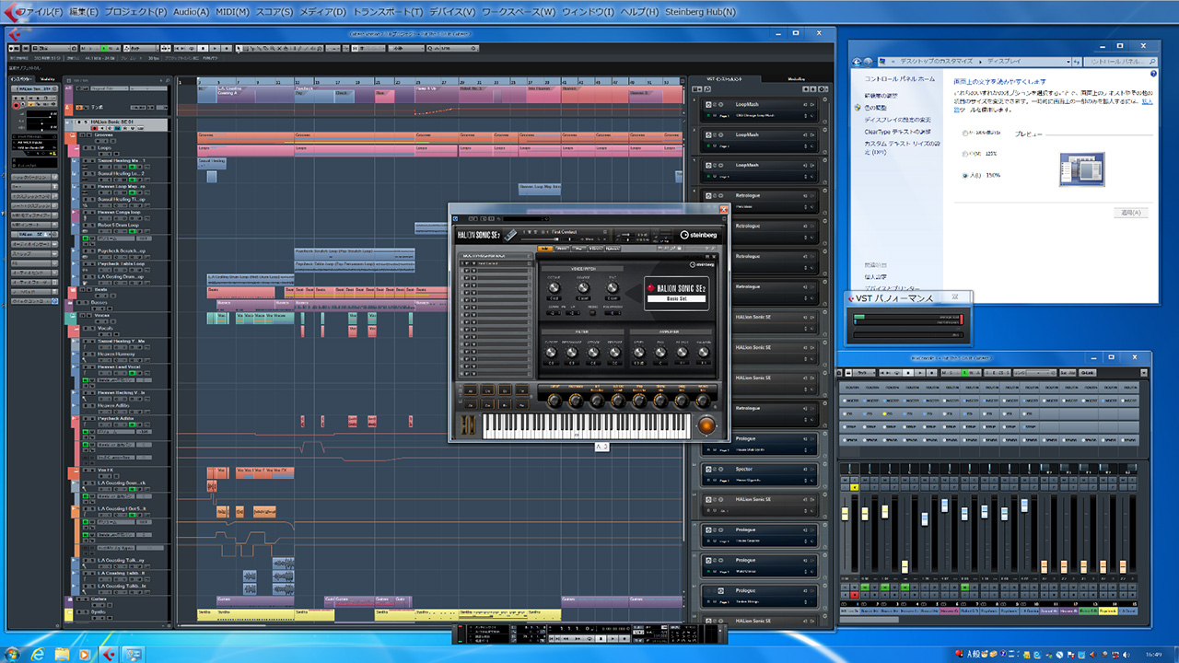
Task: Click the HALion Sonic SE orange trigger sphere
Action: [706, 425]
